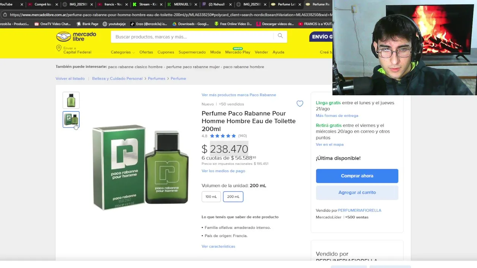Click the delivery location pin icon
The height and width of the screenshot is (268, 477).
click(x=59, y=48)
